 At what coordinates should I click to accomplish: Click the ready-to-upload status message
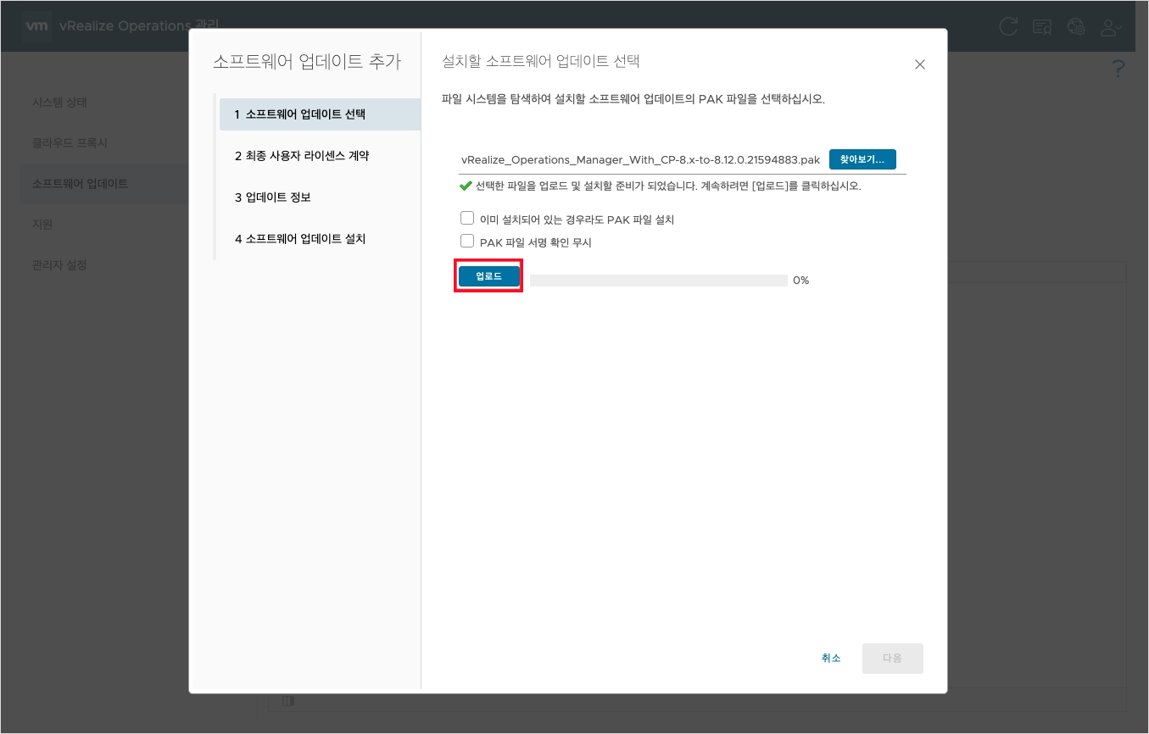pos(668,186)
